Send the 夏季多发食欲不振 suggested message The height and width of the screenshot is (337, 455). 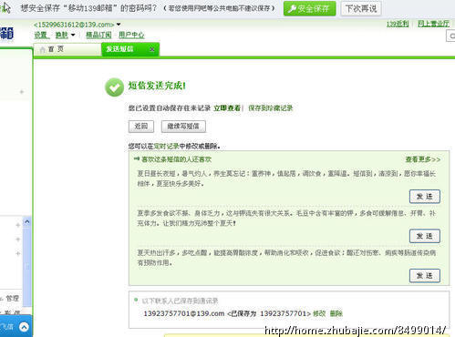pyautogui.click(x=425, y=236)
